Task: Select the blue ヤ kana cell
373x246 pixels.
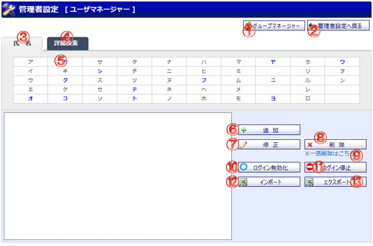Action: (x=273, y=61)
